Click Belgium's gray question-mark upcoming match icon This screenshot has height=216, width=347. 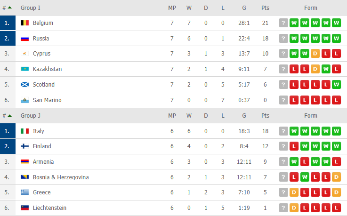(x=283, y=23)
